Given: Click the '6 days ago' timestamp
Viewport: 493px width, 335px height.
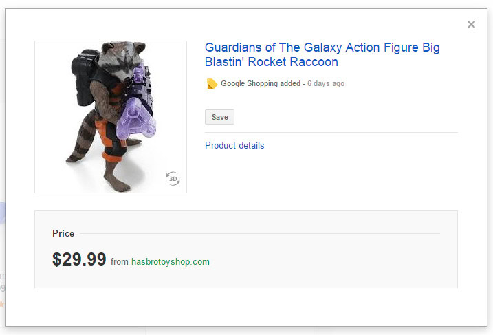Looking at the screenshot, I should 326,84.
